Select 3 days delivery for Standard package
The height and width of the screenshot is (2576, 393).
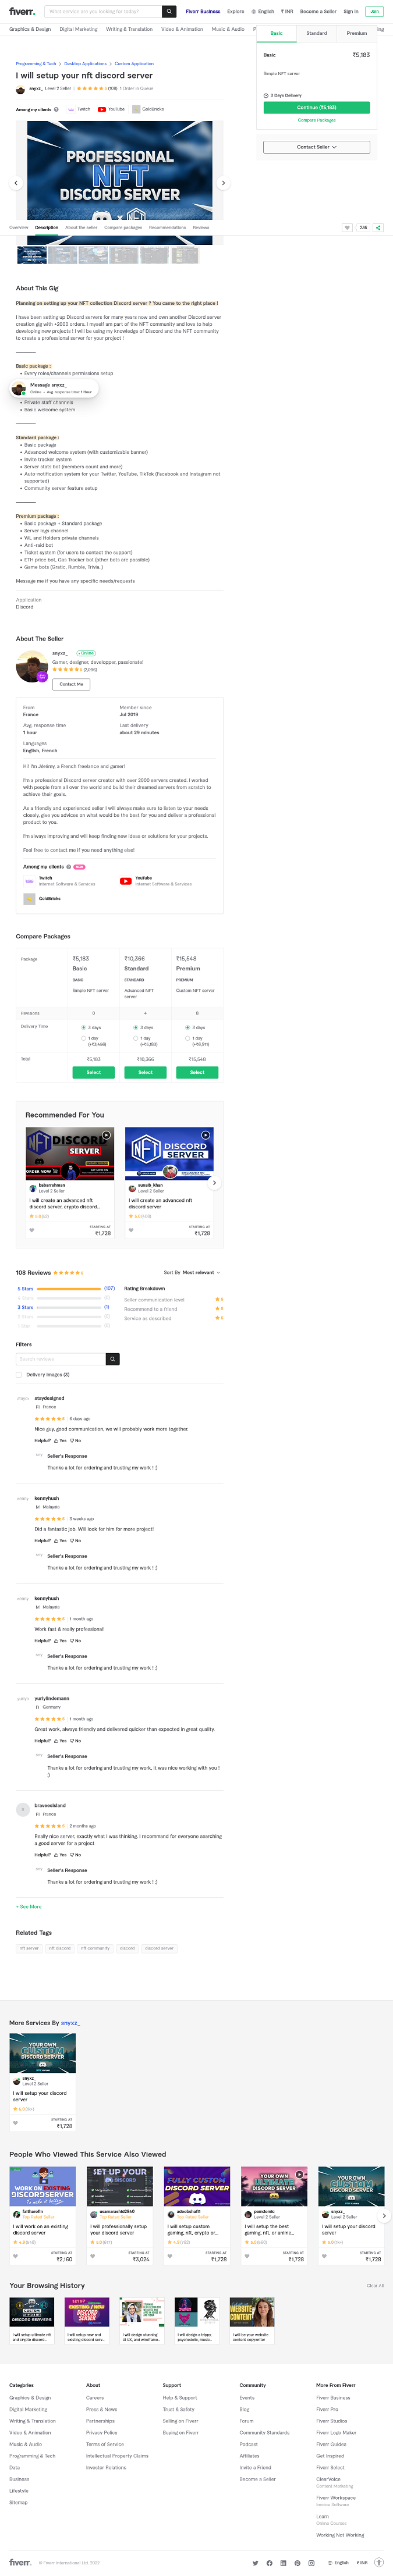135,1027
